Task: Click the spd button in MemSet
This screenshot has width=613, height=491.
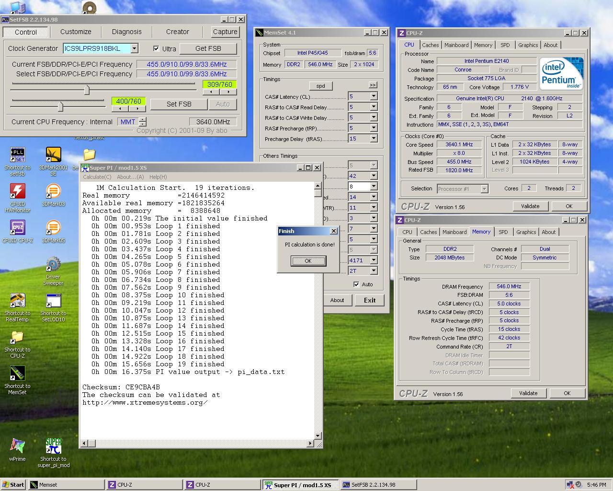Action: [x=321, y=86]
